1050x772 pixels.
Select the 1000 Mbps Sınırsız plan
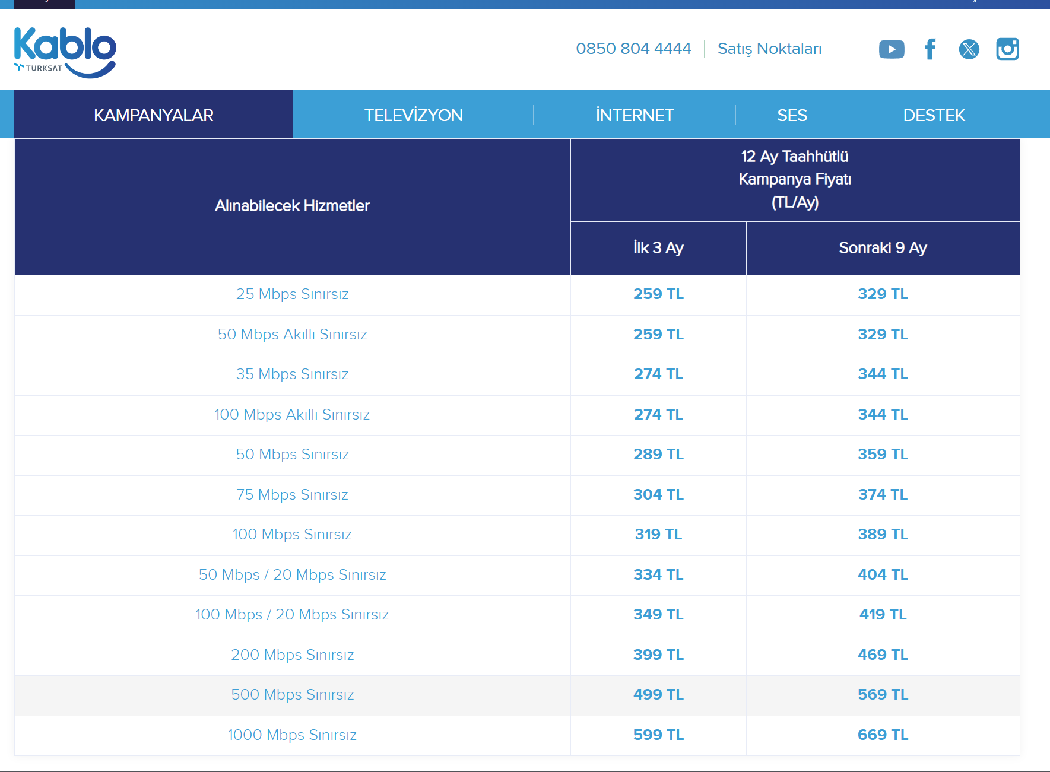pyautogui.click(x=292, y=735)
